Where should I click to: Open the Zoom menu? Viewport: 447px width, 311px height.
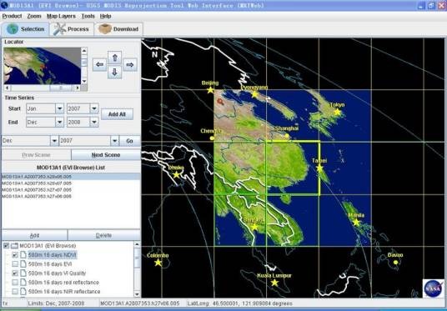34,16
